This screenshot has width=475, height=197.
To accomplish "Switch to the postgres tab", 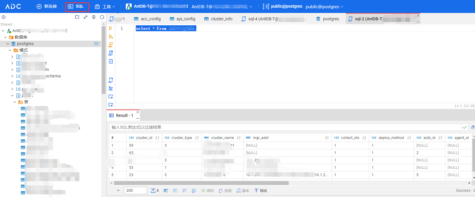I will point(327,19).
